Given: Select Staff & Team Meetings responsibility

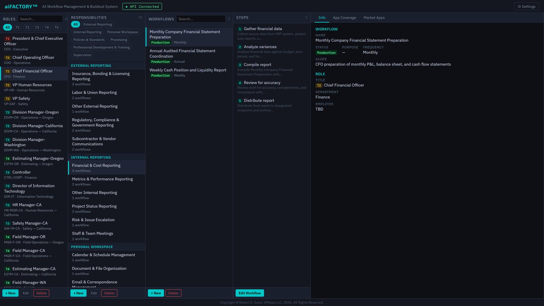Looking at the screenshot, I should click(x=107, y=236).
